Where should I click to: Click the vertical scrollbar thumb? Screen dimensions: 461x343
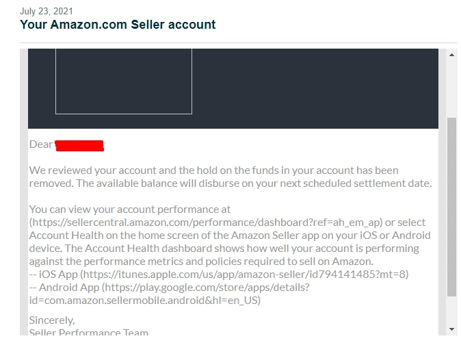click(451, 207)
